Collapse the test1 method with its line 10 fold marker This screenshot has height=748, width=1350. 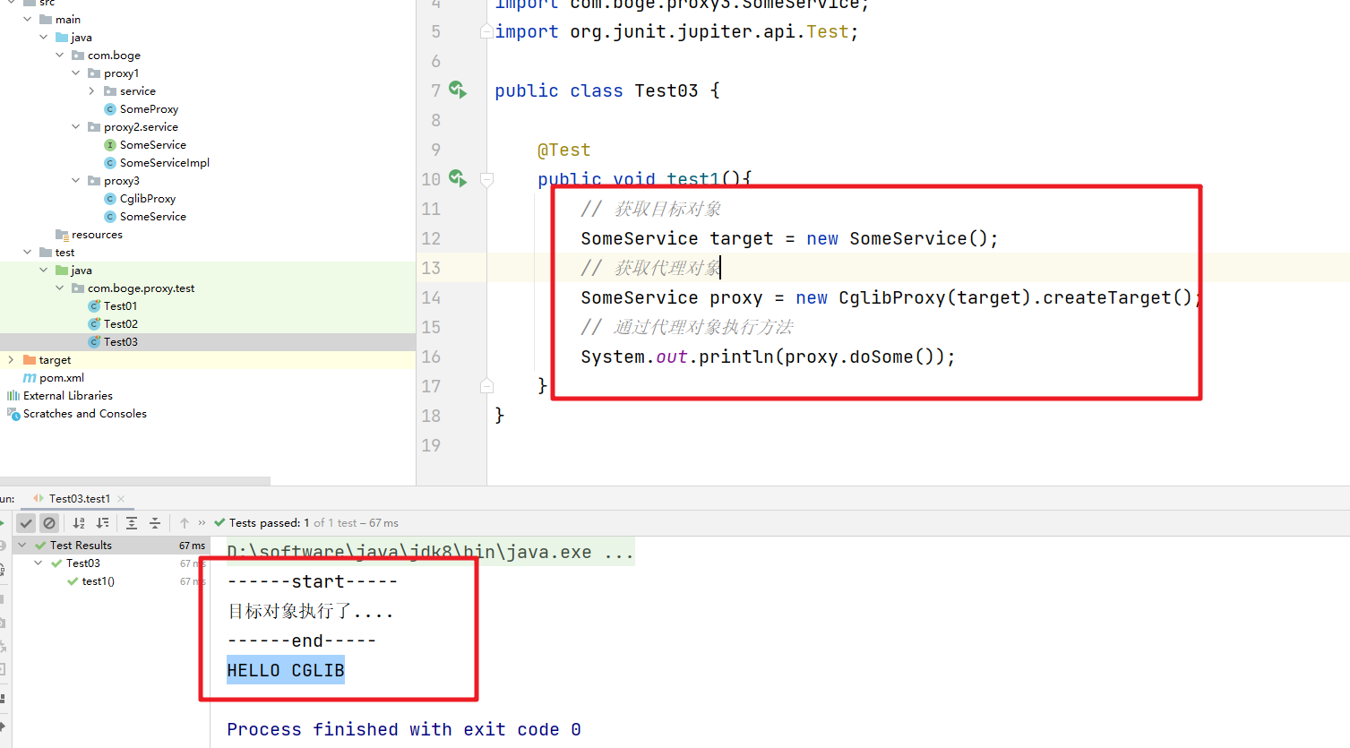(486, 179)
